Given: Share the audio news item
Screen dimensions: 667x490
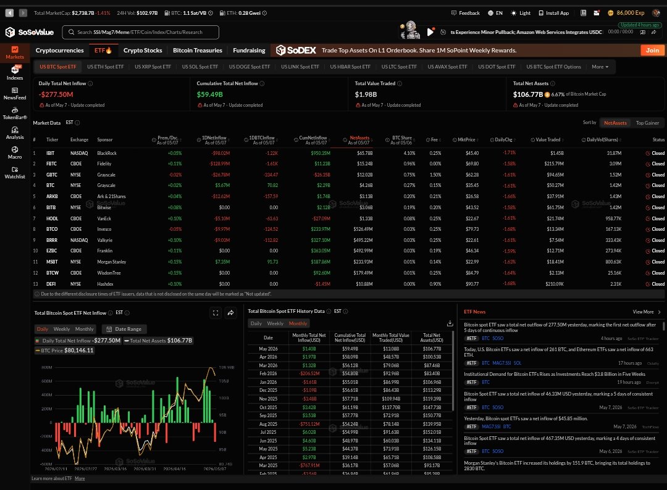Looking at the screenshot, I should (654, 32).
